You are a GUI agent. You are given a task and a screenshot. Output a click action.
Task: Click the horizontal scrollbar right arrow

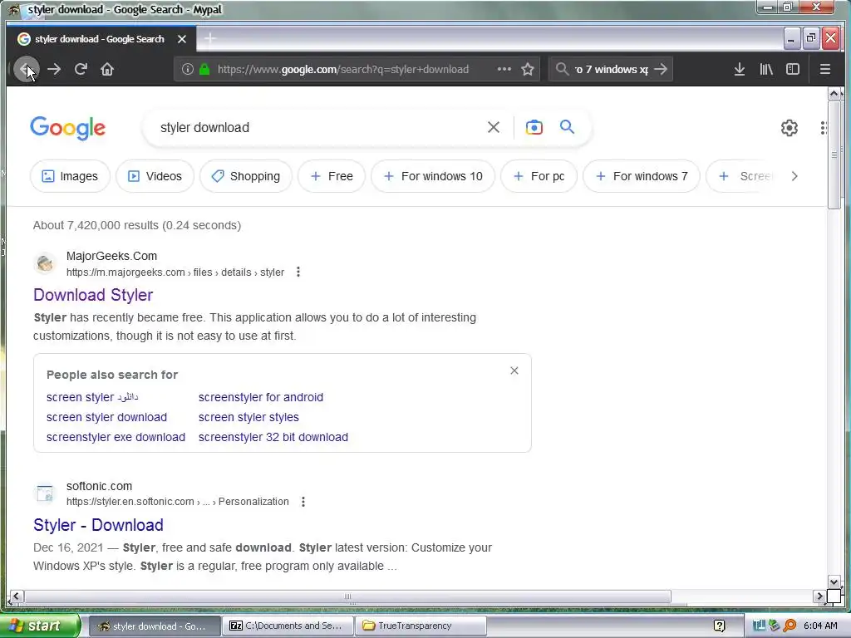tap(820, 596)
